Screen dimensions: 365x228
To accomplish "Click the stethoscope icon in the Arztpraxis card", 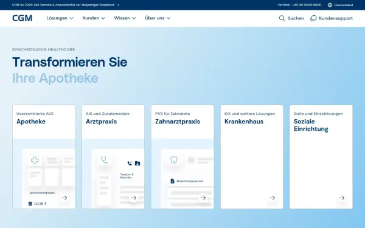I will (104, 160).
